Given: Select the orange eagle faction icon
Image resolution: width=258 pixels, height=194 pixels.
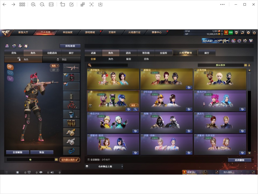Looking at the screenshot, I should click(10, 67).
